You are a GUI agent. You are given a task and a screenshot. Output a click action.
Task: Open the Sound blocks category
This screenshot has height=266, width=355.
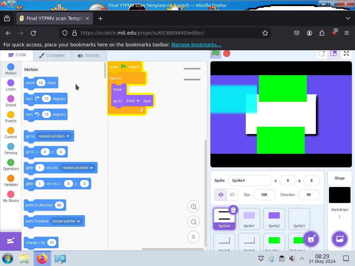[11, 101]
